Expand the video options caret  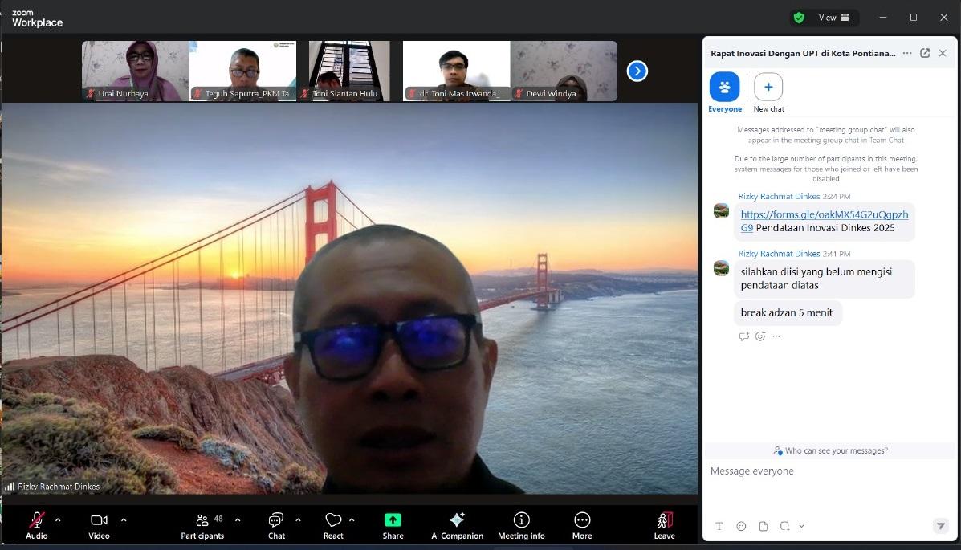tap(124, 519)
